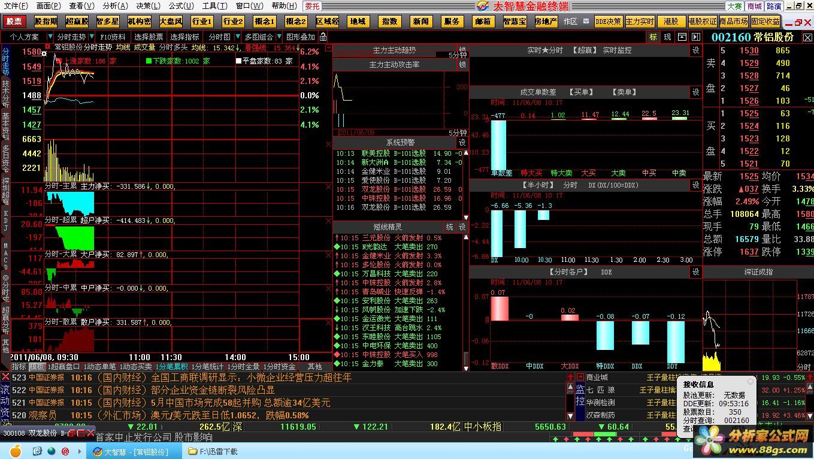Expand the 多图组合 dropdown arrow
Image resolution: width=814 pixels, height=459 pixels.
coord(279,37)
